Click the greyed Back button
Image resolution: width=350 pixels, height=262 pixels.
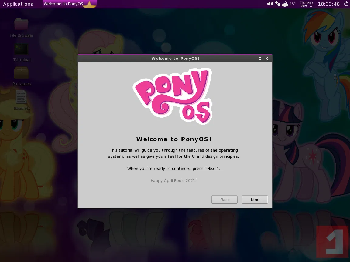coord(224,200)
